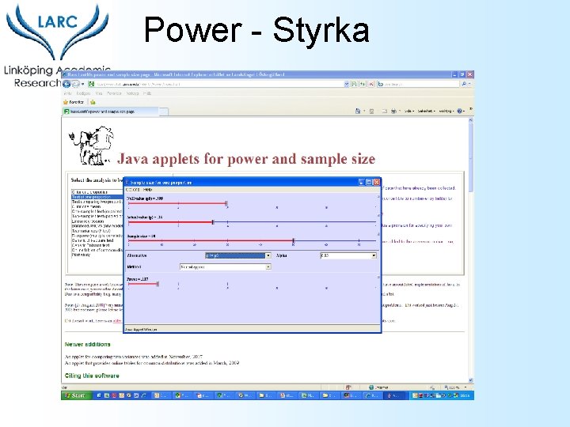
Task: Open the Verktyg menu in IE command bar
Action: [446, 111]
